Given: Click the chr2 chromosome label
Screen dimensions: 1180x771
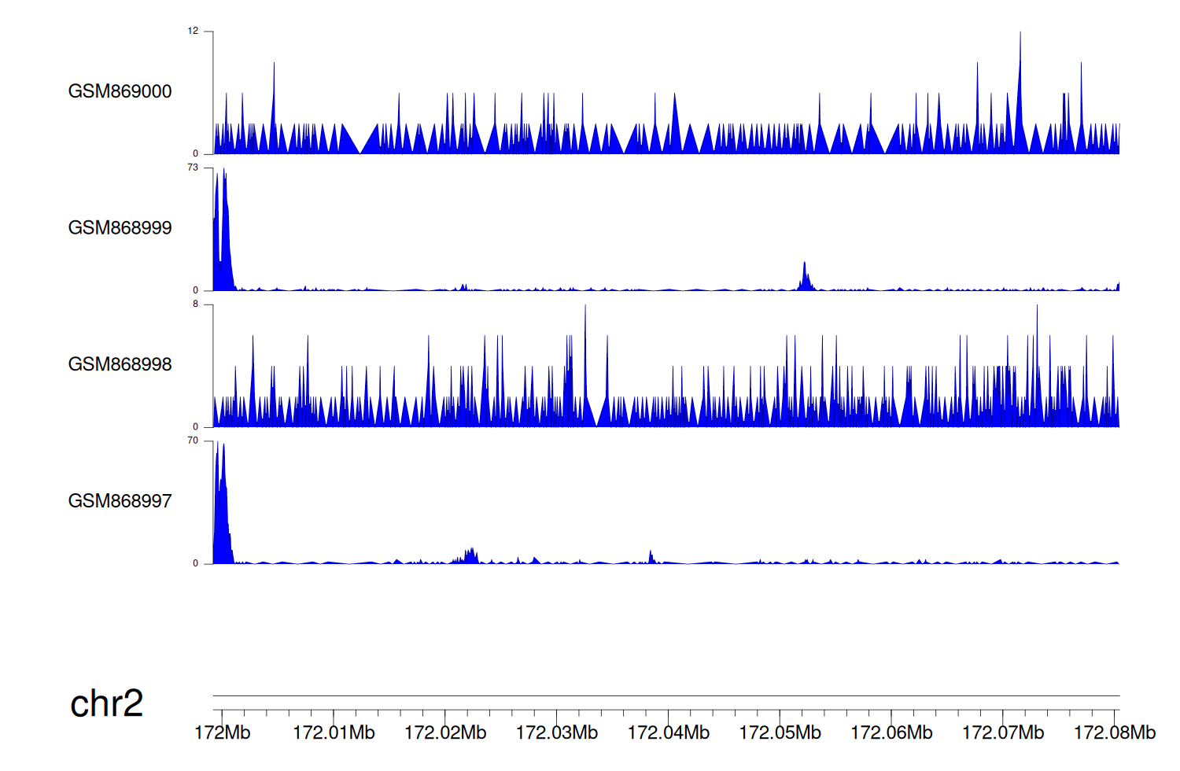Looking at the screenshot, I should [106, 703].
